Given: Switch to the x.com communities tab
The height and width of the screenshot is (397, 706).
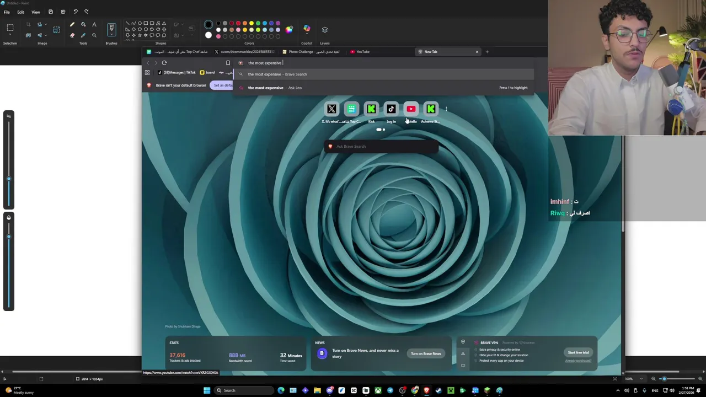Looking at the screenshot, I should (x=244, y=52).
